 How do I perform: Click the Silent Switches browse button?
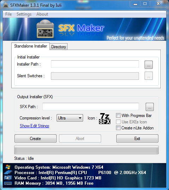click(148, 76)
